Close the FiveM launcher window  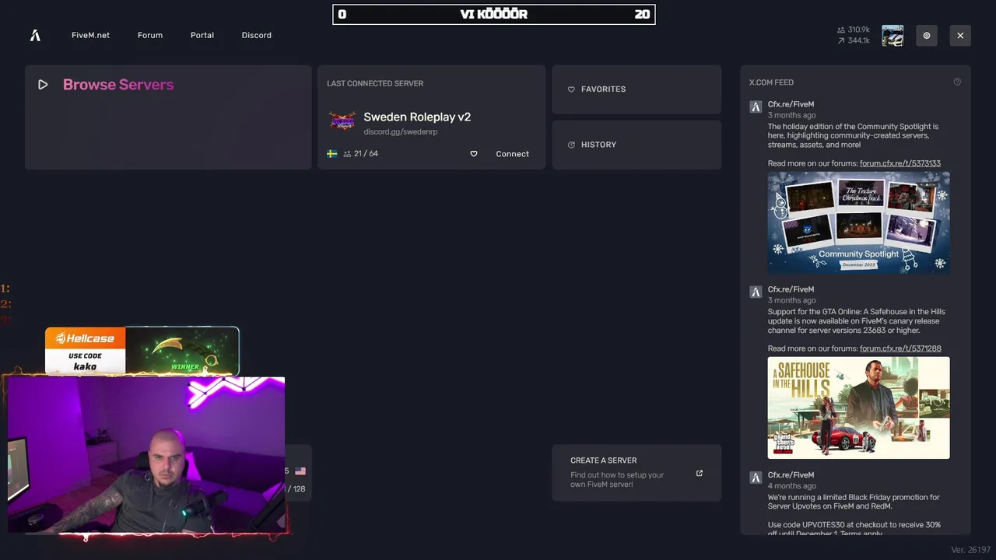(x=960, y=36)
